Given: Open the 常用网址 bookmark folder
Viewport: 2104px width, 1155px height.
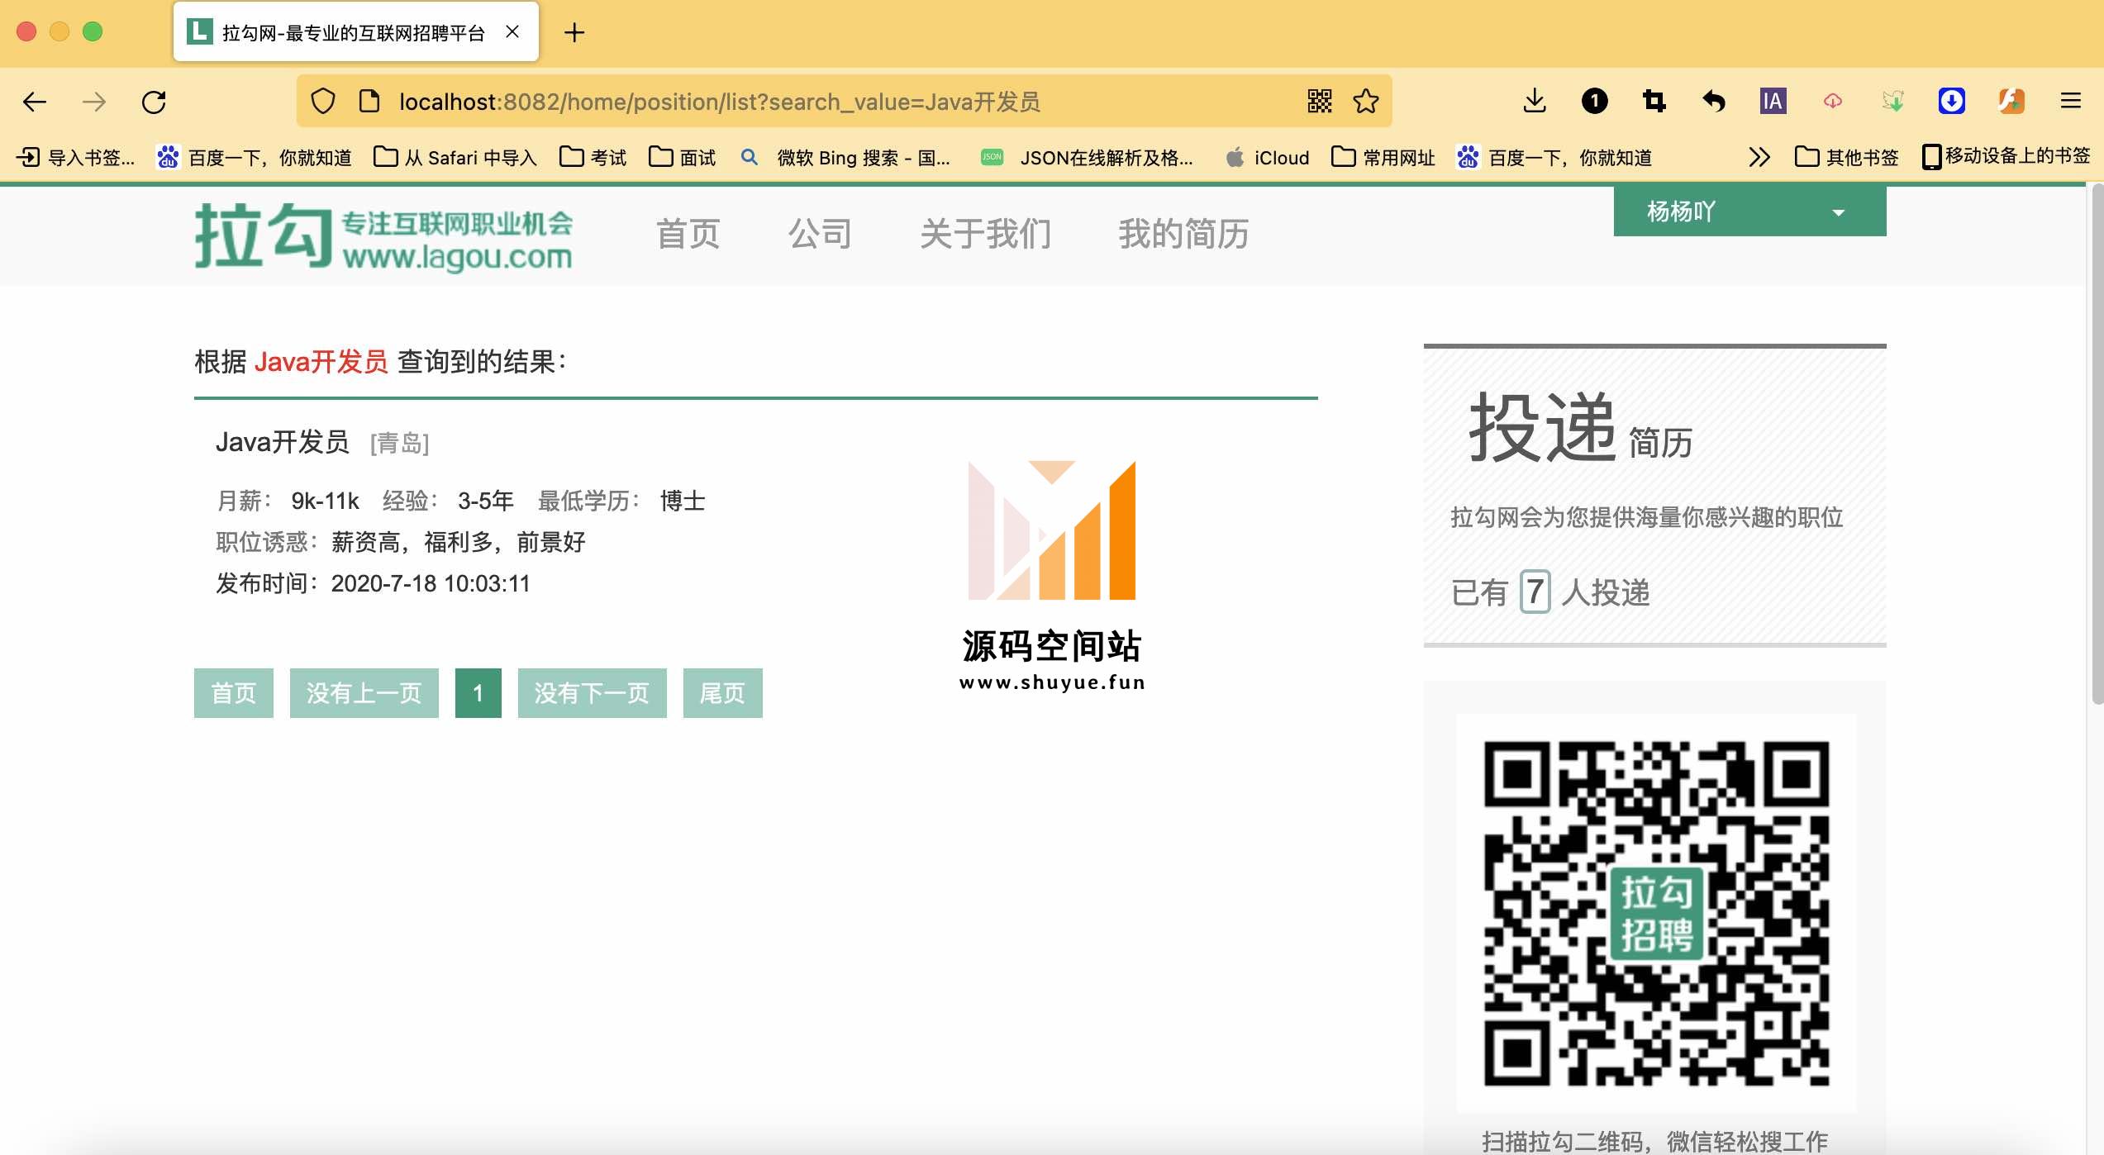Looking at the screenshot, I should [x=1383, y=157].
